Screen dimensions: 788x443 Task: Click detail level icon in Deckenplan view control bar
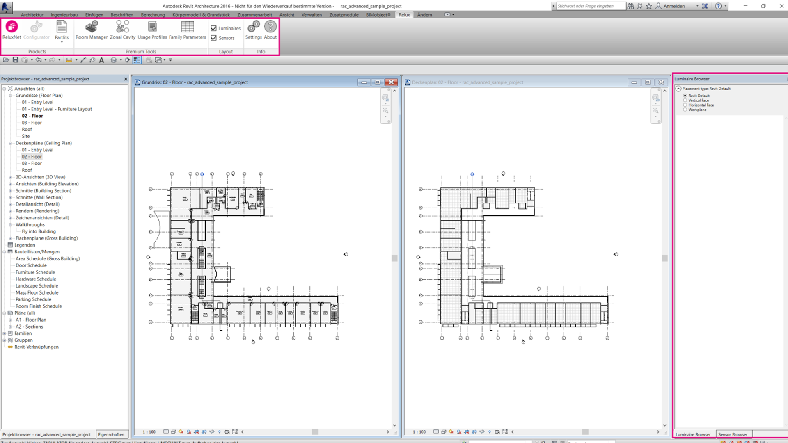point(436,432)
